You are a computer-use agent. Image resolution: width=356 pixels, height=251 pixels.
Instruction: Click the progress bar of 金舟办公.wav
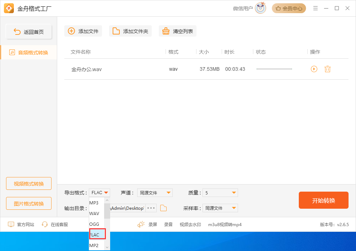coord(274,69)
